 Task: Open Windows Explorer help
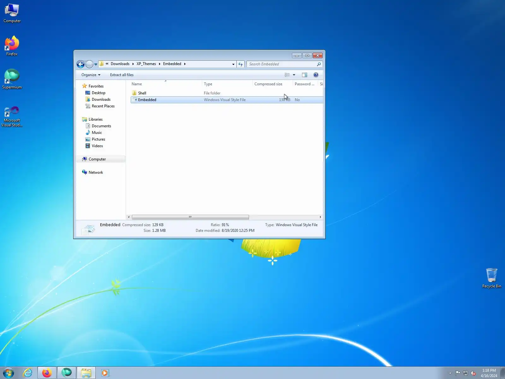316,75
